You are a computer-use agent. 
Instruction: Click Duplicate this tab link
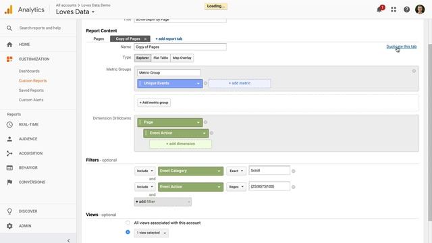click(402, 47)
